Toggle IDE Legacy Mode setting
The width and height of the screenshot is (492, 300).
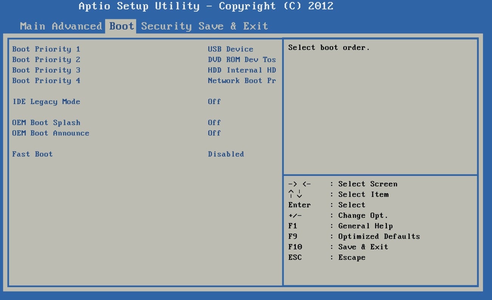click(45, 101)
